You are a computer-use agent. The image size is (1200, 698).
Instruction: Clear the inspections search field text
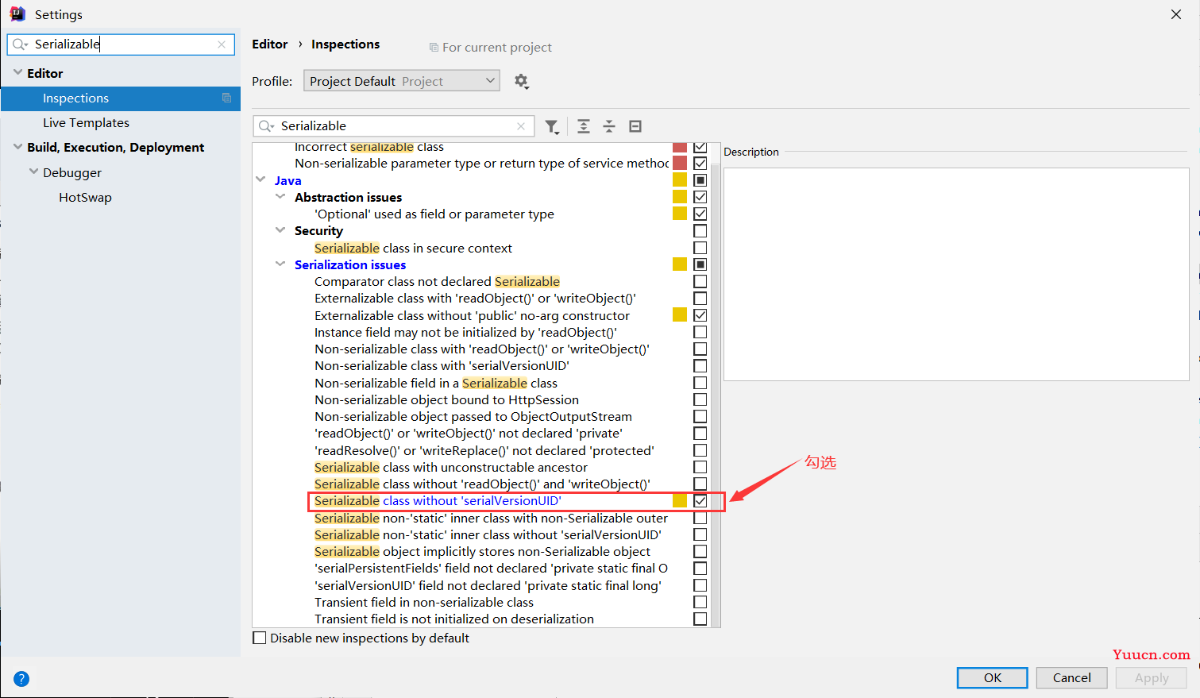[521, 126]
